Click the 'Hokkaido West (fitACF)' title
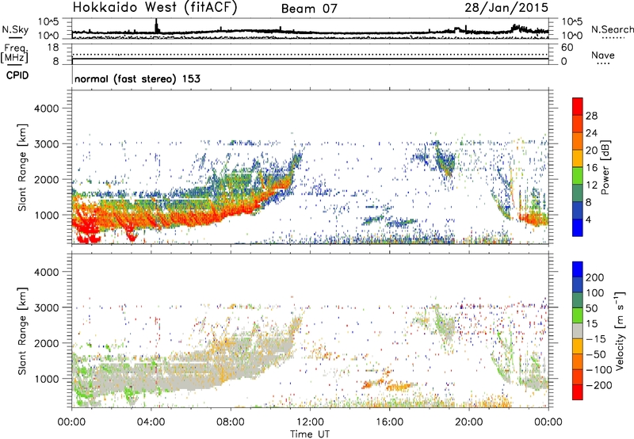634x439 pixels. tap(155, 8)
